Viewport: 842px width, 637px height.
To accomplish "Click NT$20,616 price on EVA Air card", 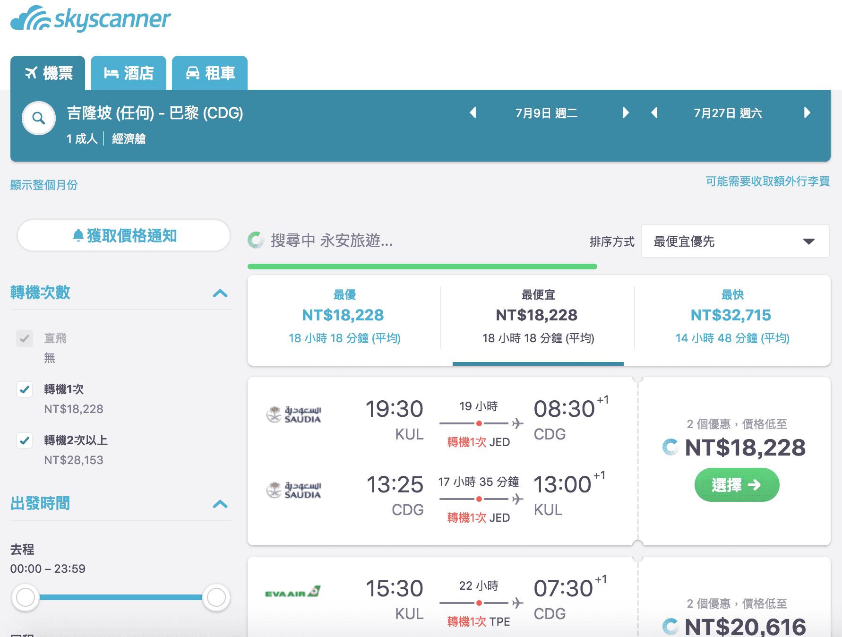I will [745, 627].
